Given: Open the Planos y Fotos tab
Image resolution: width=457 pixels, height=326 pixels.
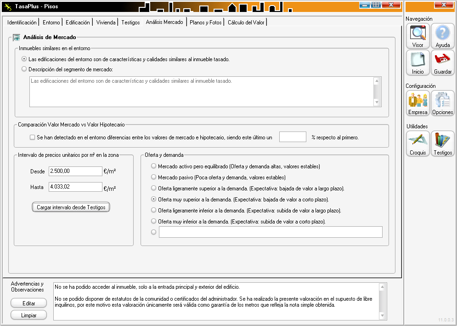Looking at the screenshot, I should (205, 22).
